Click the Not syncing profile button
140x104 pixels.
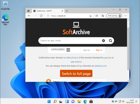(114, 16)
